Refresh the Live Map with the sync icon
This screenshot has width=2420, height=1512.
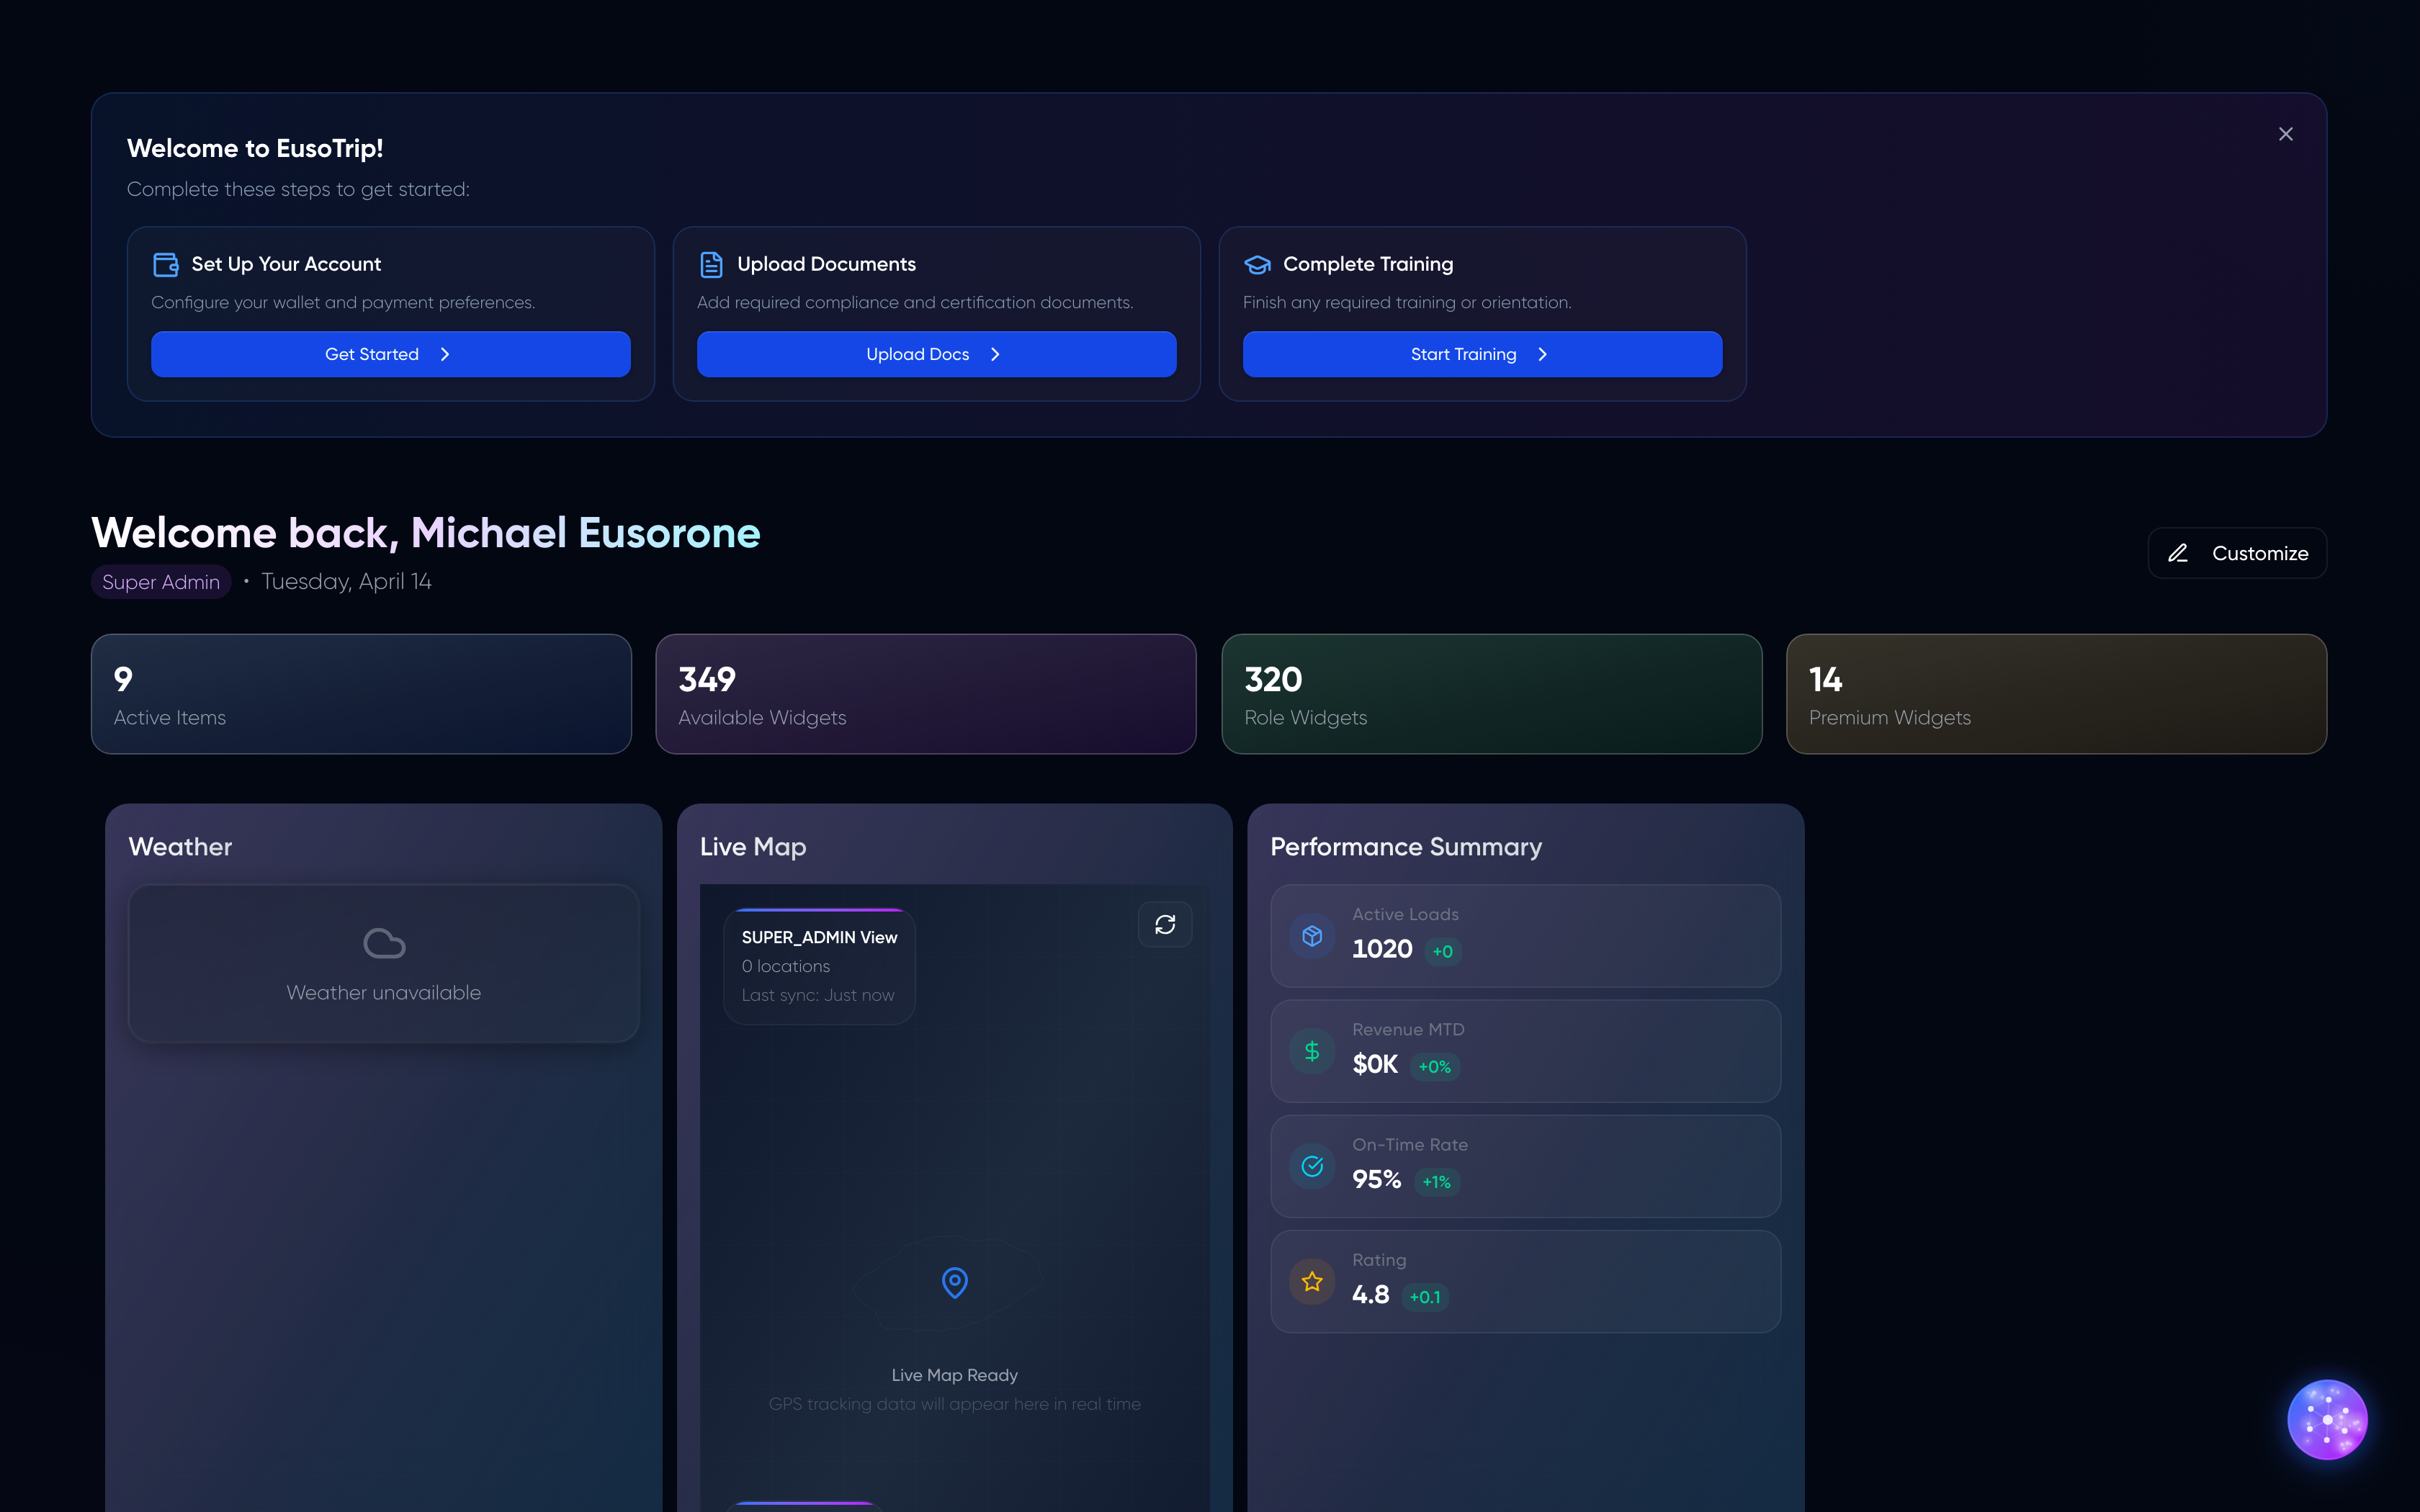(1165, 924)
